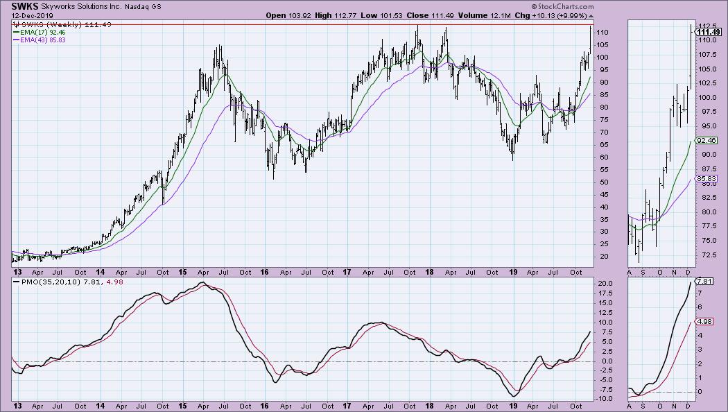Click the 4.98 PMO signal legend value
Screen dimensions: 728x412
click(x=115, y=282)
